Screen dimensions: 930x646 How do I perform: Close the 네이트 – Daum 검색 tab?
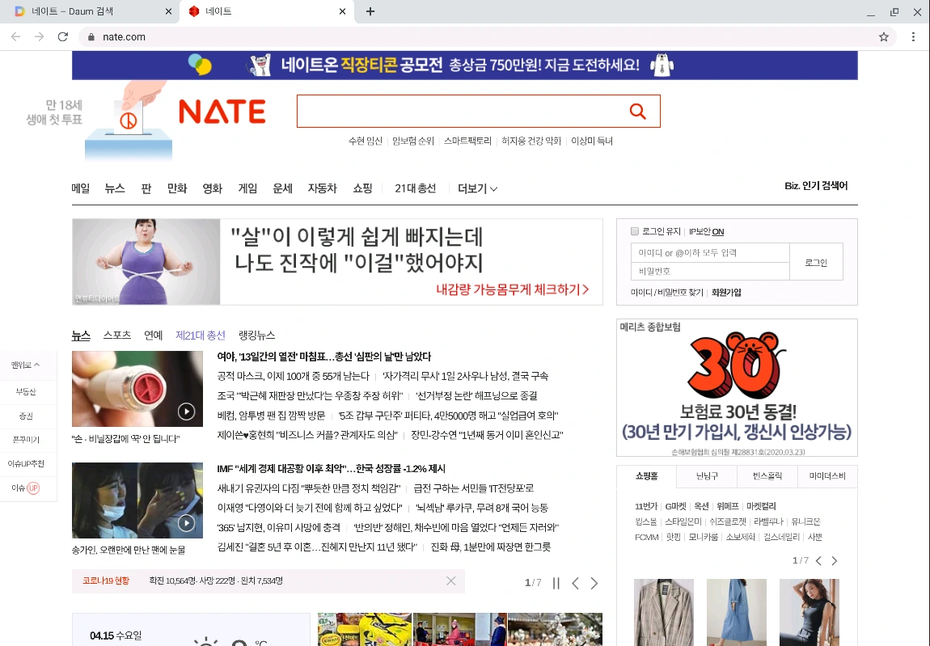168,11
